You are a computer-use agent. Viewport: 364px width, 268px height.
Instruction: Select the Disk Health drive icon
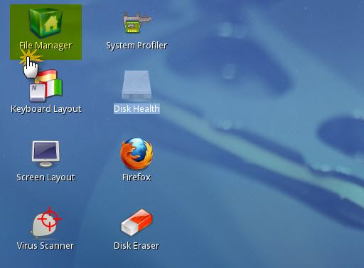136,86
